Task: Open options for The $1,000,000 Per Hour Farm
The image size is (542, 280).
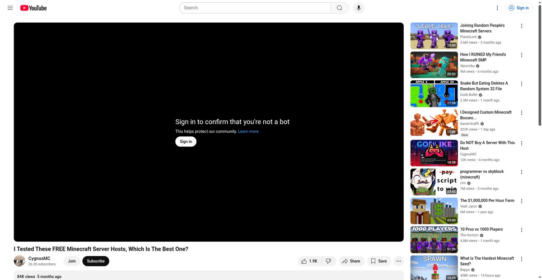Action: (x=522, y=201)
